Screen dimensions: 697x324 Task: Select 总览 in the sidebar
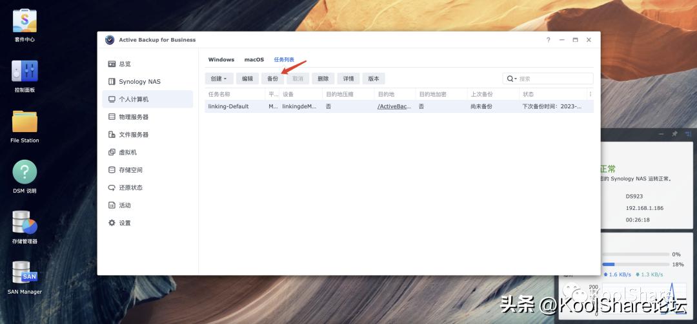click(x=148, y=64)
